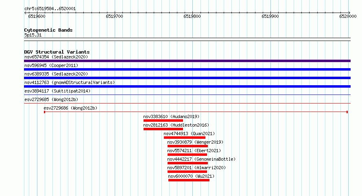Open nsv3383610 (Audano2019) variant label
This screenshot has height=196, width=362.
coord(171,116)
